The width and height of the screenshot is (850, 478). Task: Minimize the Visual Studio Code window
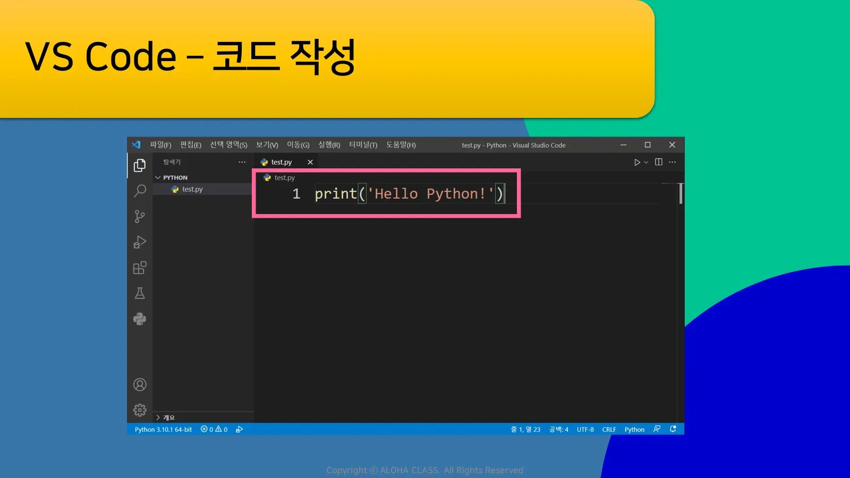click(624, 145)
